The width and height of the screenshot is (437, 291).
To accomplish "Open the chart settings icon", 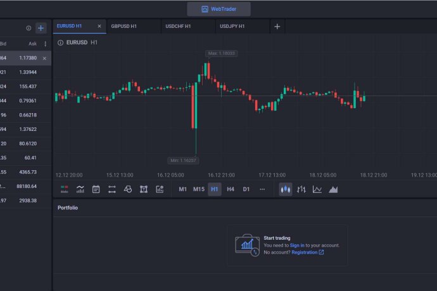I will 160,189.
